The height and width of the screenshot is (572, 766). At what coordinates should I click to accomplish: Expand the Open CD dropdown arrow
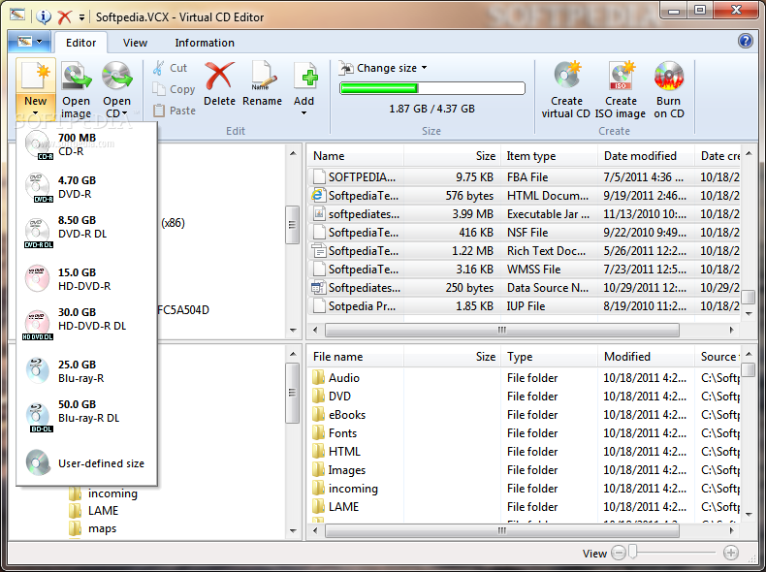pyautogui.click(x=125, y=113)
